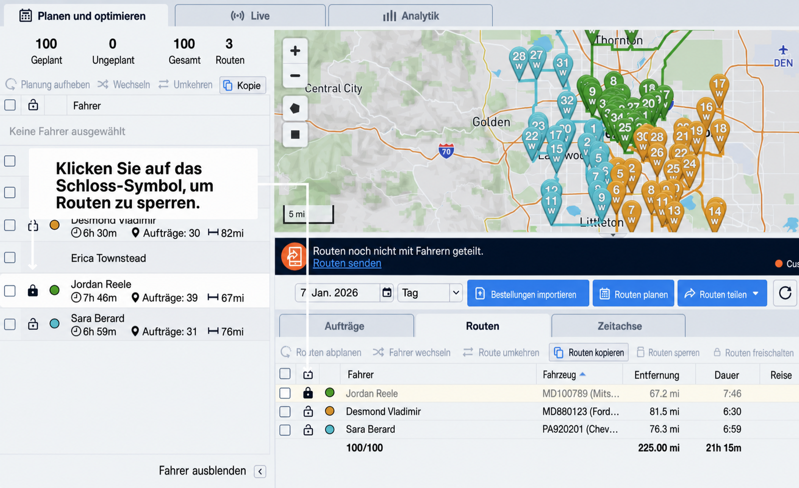Click the Kopie button in left panel
This screenshot has width=799, height=488.
[243, 85]
